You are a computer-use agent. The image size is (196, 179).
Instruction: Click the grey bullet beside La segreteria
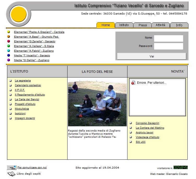point(10,80)
